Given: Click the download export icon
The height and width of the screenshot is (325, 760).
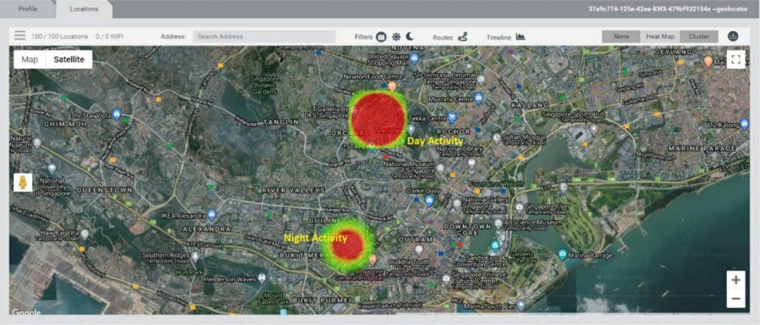Looking at the screenshot, I should [733, 36].
